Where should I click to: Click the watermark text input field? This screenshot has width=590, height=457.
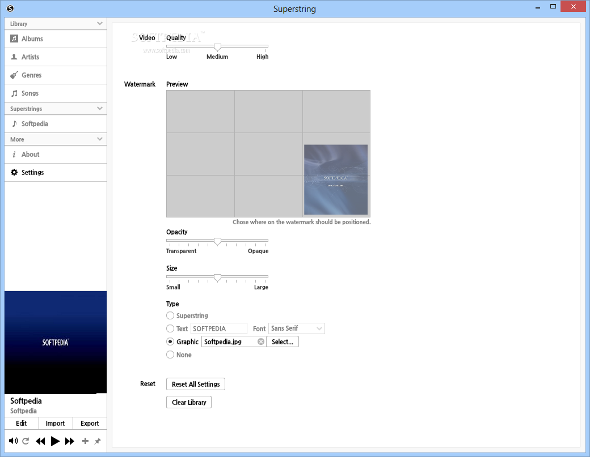point(218,328)
